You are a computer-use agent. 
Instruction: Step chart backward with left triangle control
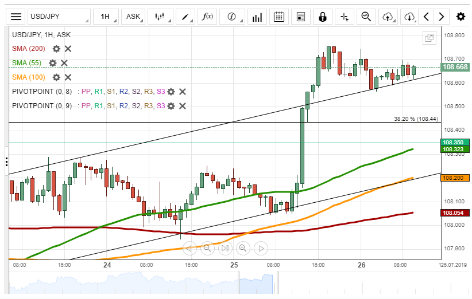coord(189,248)
